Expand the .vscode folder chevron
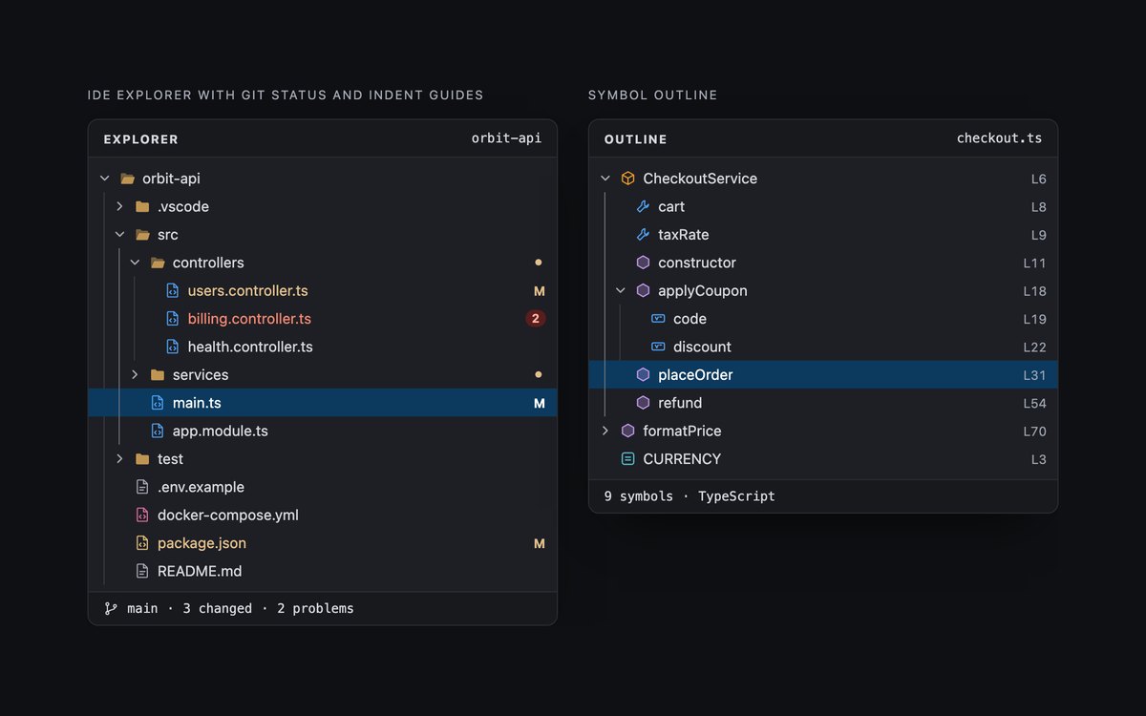 pyautogui.click(x=119, y=206)
